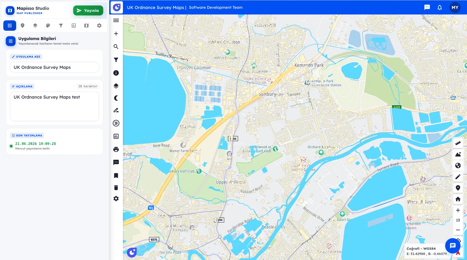Open the location pin tab in Studio
Image resolution: width=467 pixels, height=260 pixels.
(x=23, y=26)
